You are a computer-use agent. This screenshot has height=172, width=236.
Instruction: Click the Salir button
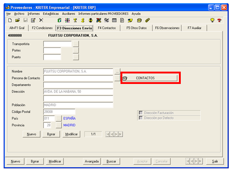click(215, 161)
